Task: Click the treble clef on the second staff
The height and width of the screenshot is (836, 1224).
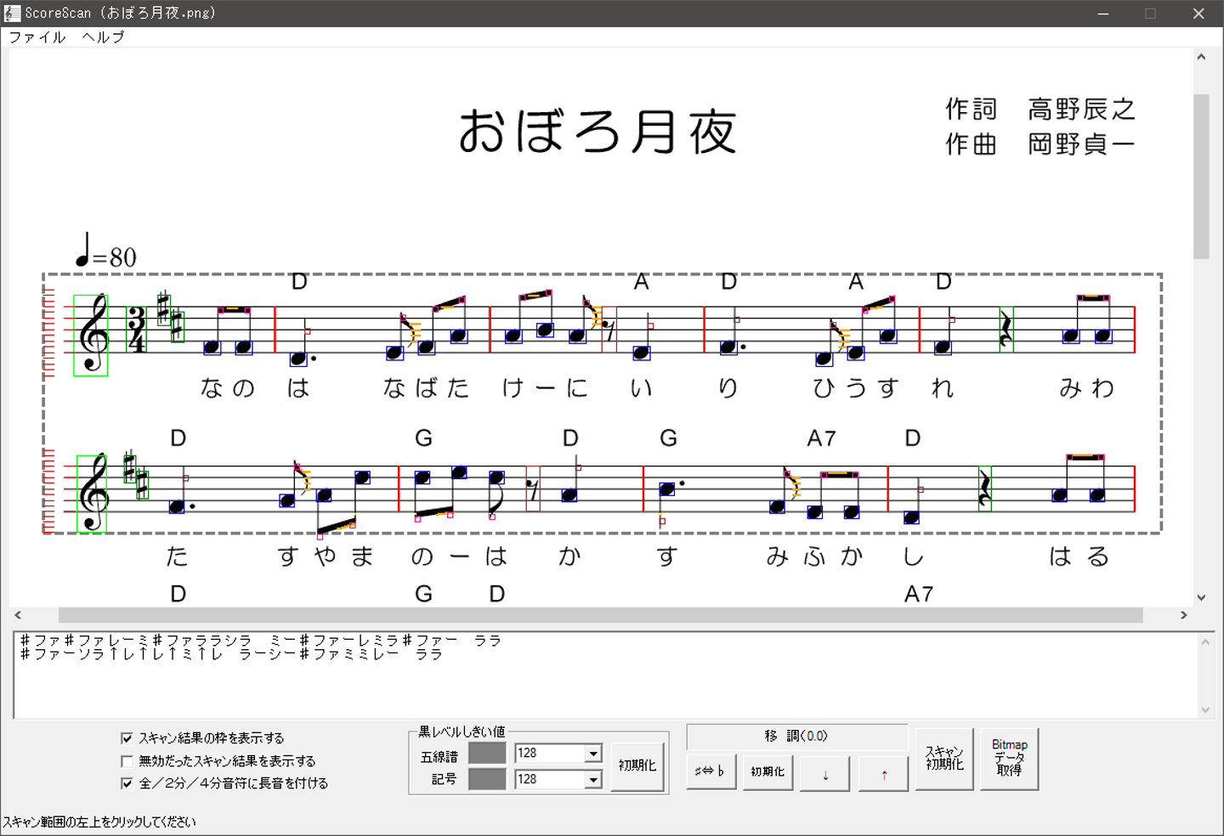Action: pyautogui.click(x=92, y=493)
